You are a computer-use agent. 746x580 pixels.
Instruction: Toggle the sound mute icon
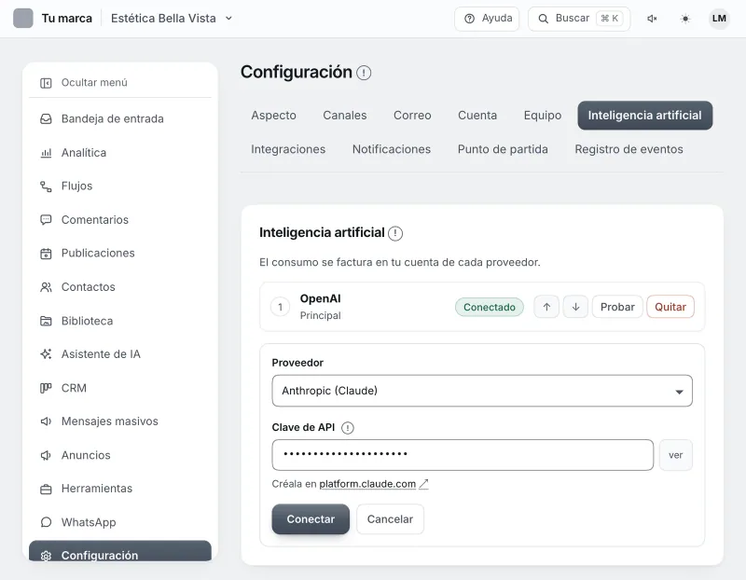pos(652,19)
